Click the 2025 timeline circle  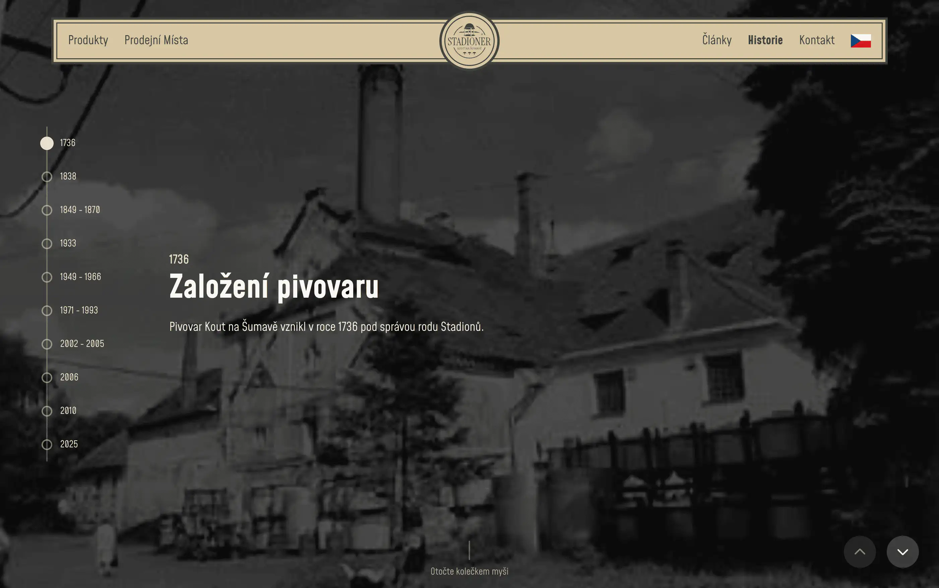point(47,444)
